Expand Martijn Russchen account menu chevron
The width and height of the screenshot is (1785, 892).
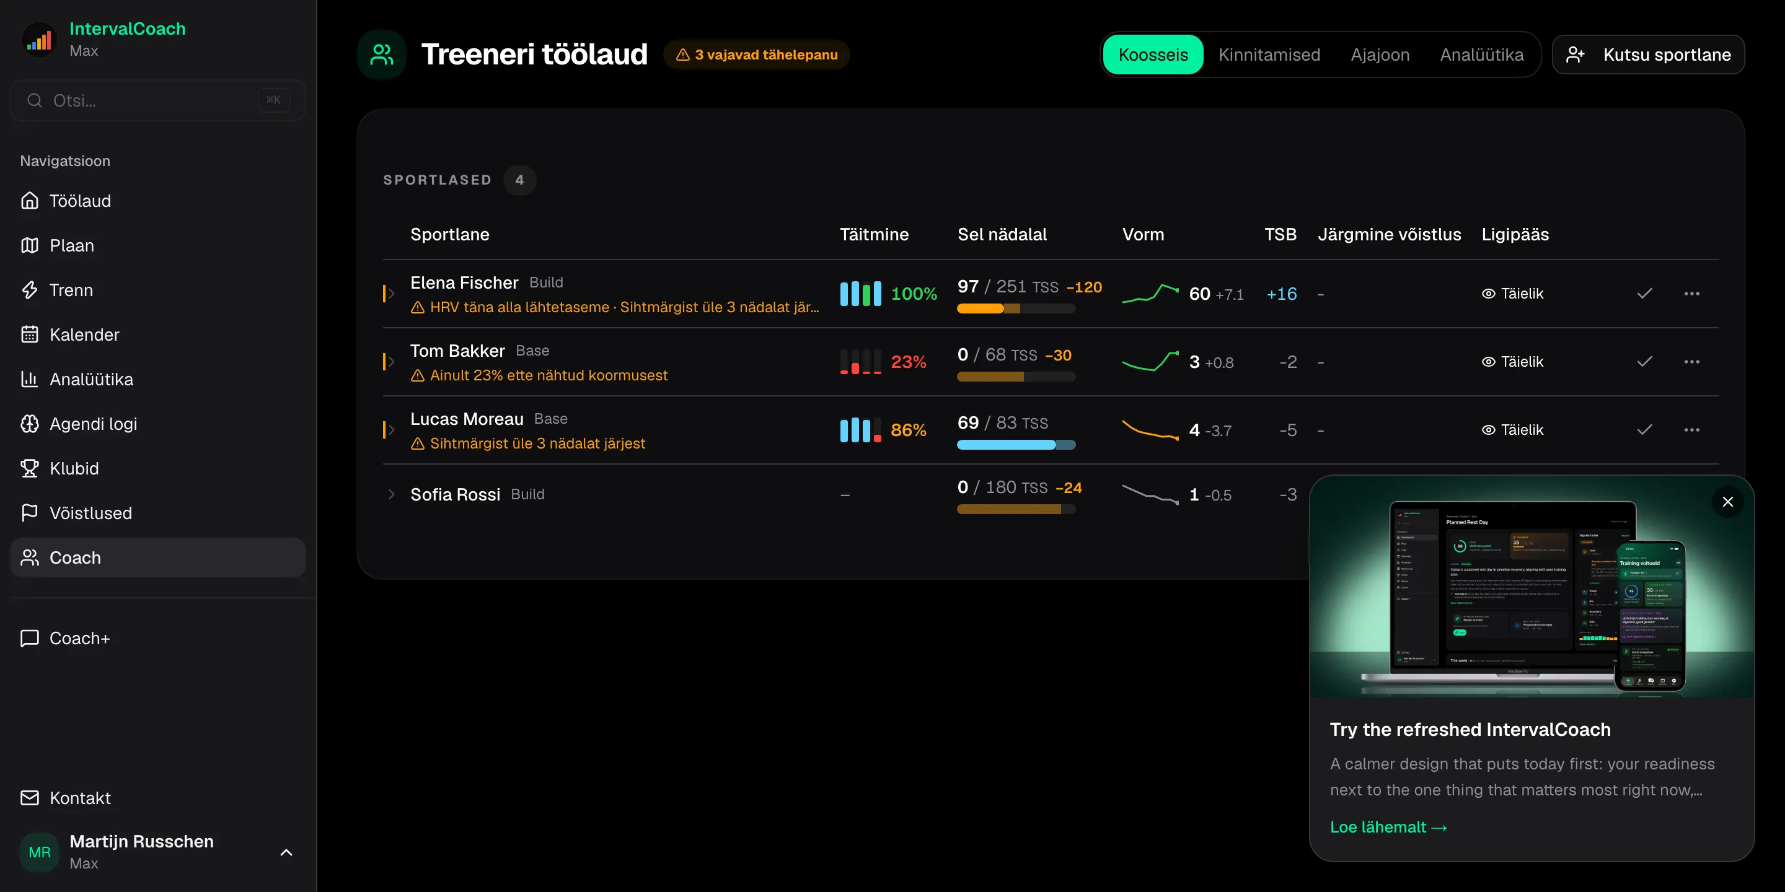pyautogui.click(x=286, y=852)
